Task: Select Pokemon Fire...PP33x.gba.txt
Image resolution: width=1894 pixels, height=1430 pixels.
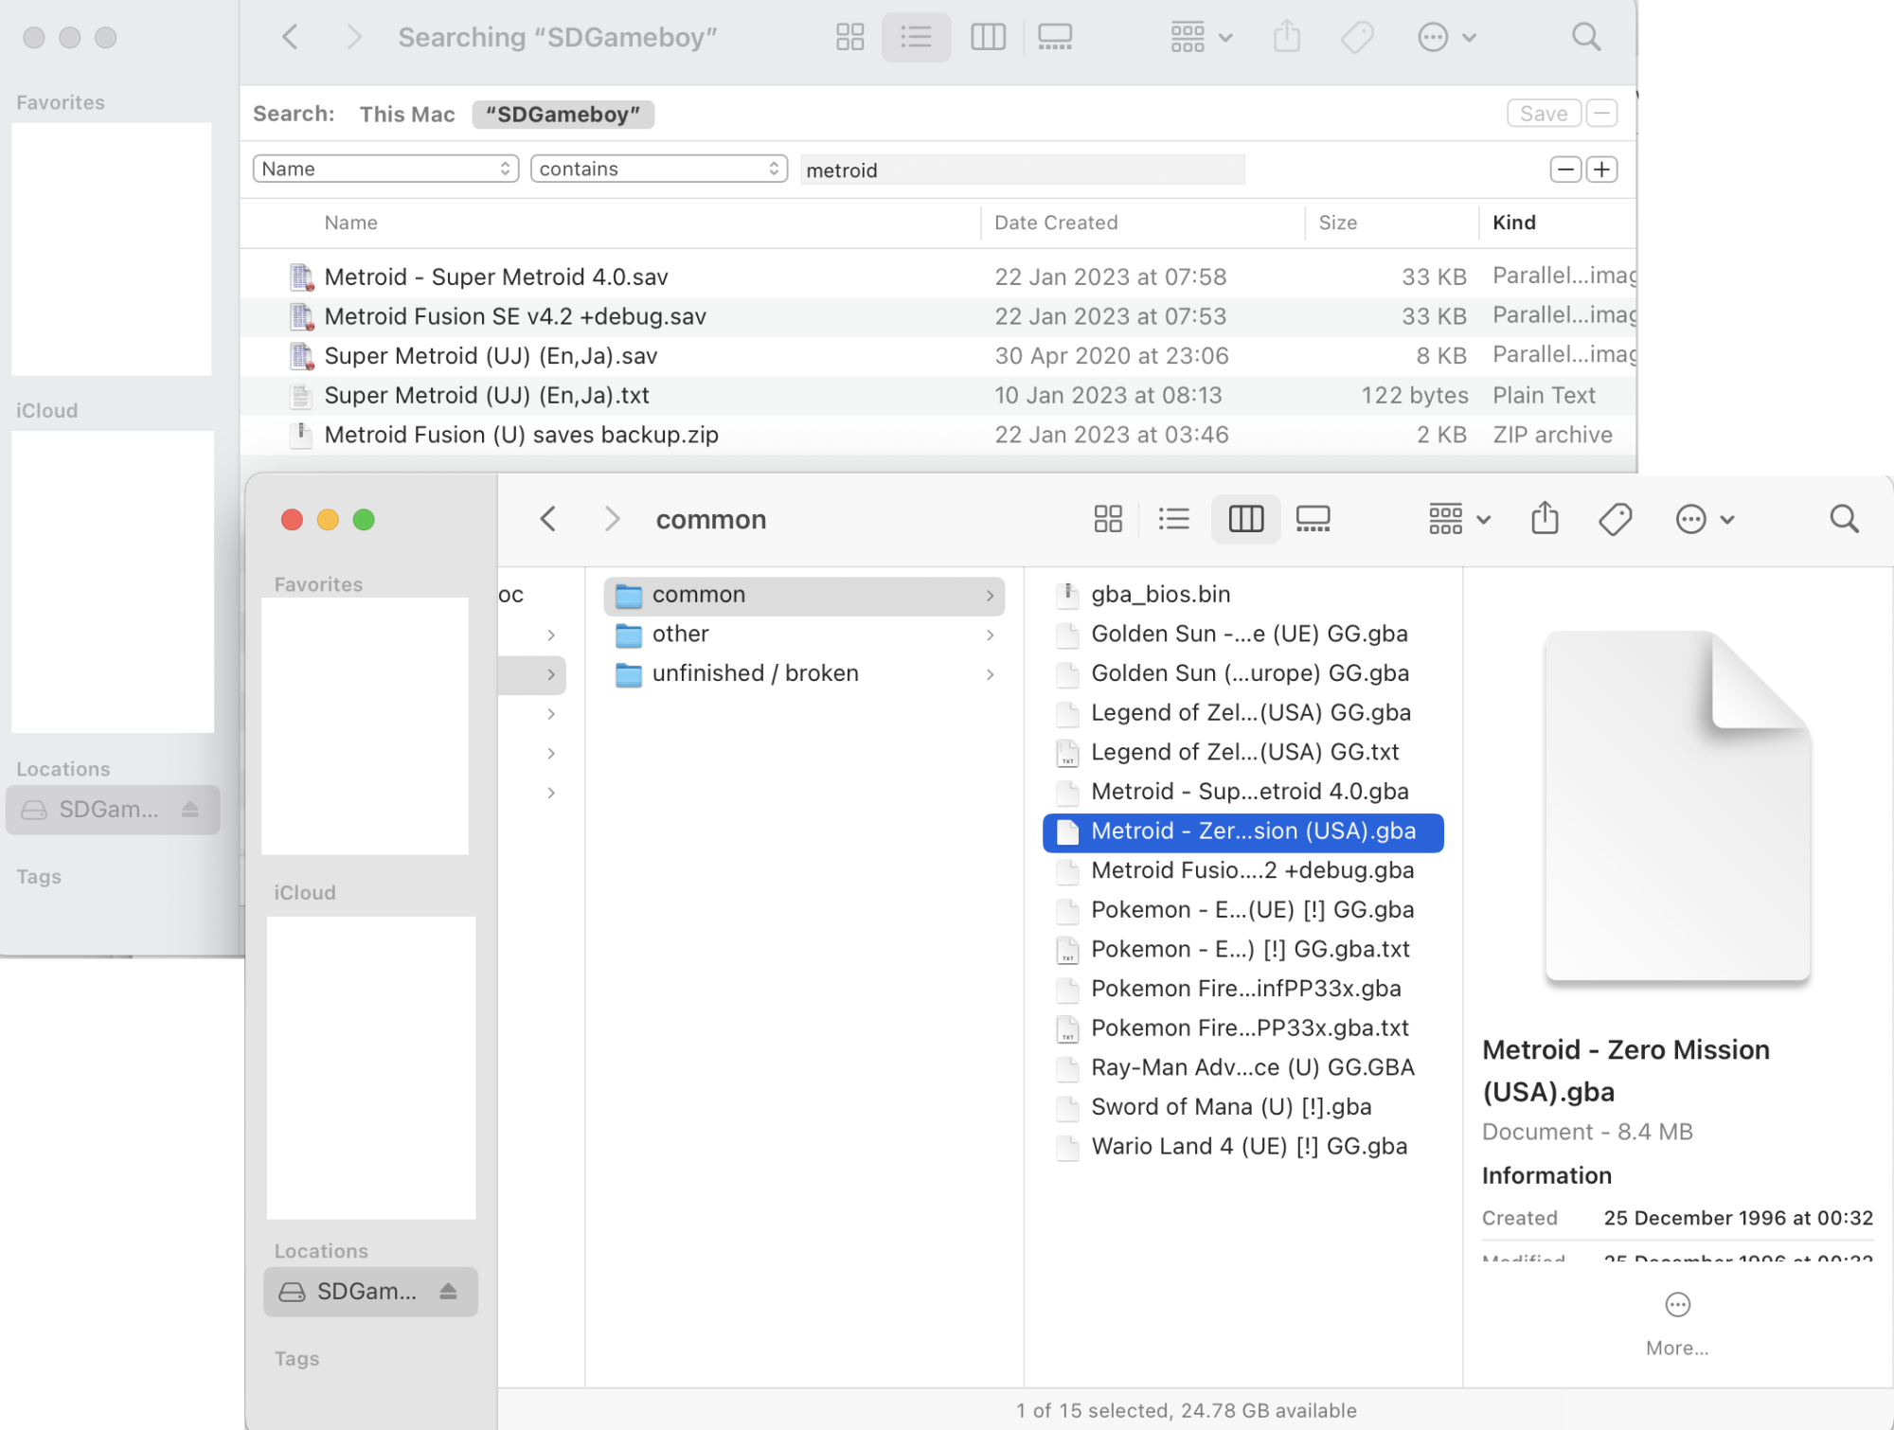Action: coord(1242,1028)
